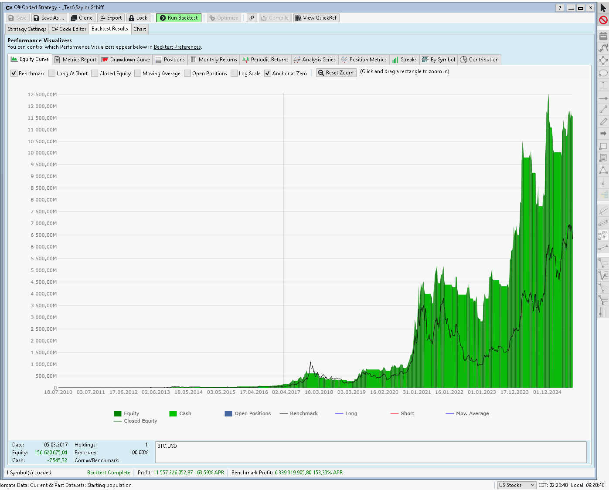The height and width of the screenshot is (490, 609).
Task: Select the arrow pointer tool in sidebar
Action: 603,8
